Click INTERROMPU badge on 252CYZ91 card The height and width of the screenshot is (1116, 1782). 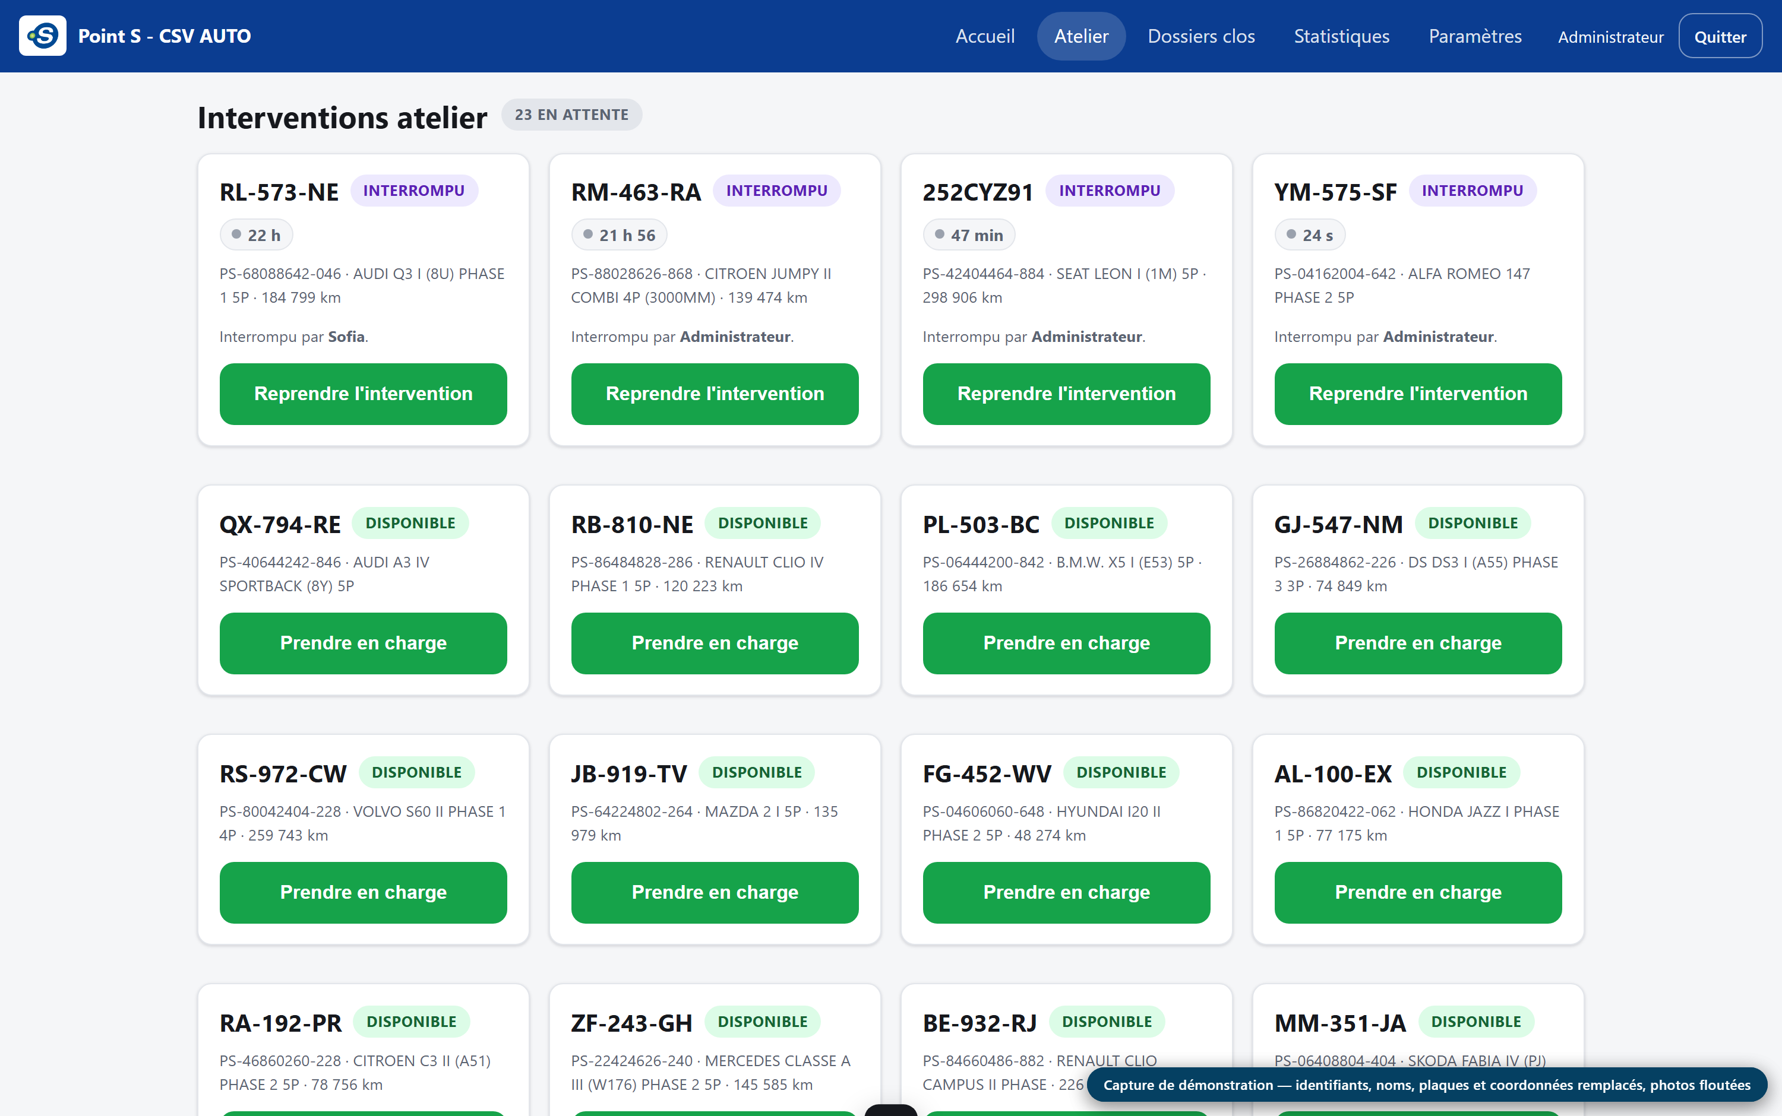click(1109, 191)
